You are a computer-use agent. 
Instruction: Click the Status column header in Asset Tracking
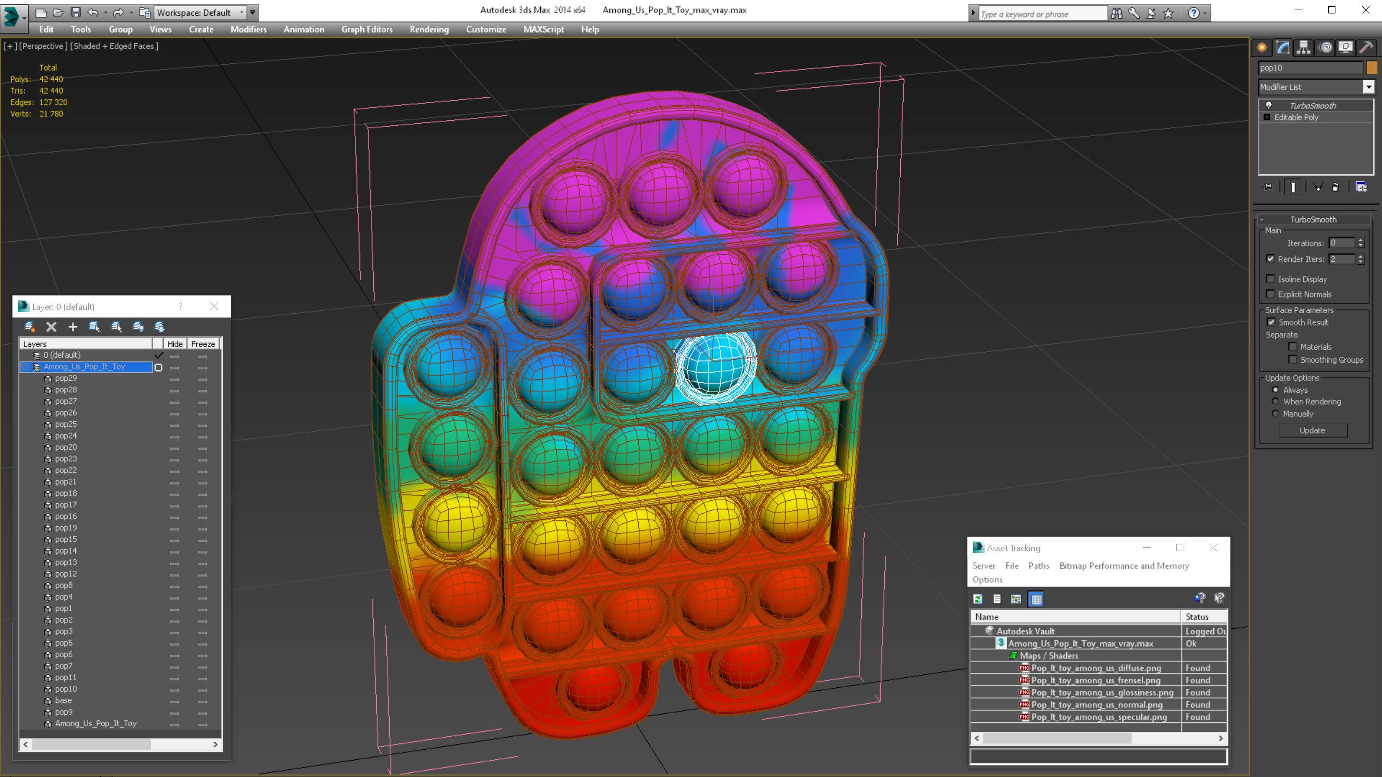point(1204,617)
